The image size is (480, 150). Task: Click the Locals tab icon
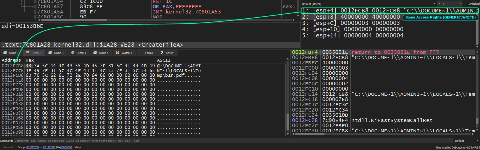click(x=141, y=53)
